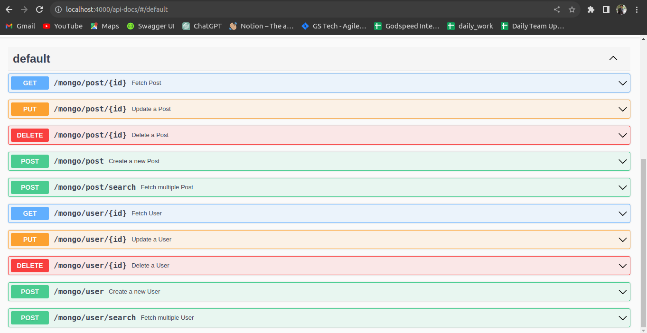Click the /mongo/post/search path text
Image resolution: width=647 pixels, height=333 pixels.
coord(95,187)
